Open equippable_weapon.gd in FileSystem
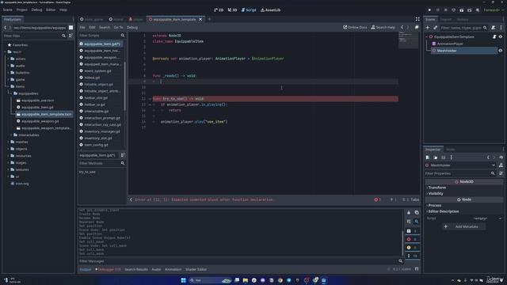This screenshot has height=285, width=507. pos(40,121)
